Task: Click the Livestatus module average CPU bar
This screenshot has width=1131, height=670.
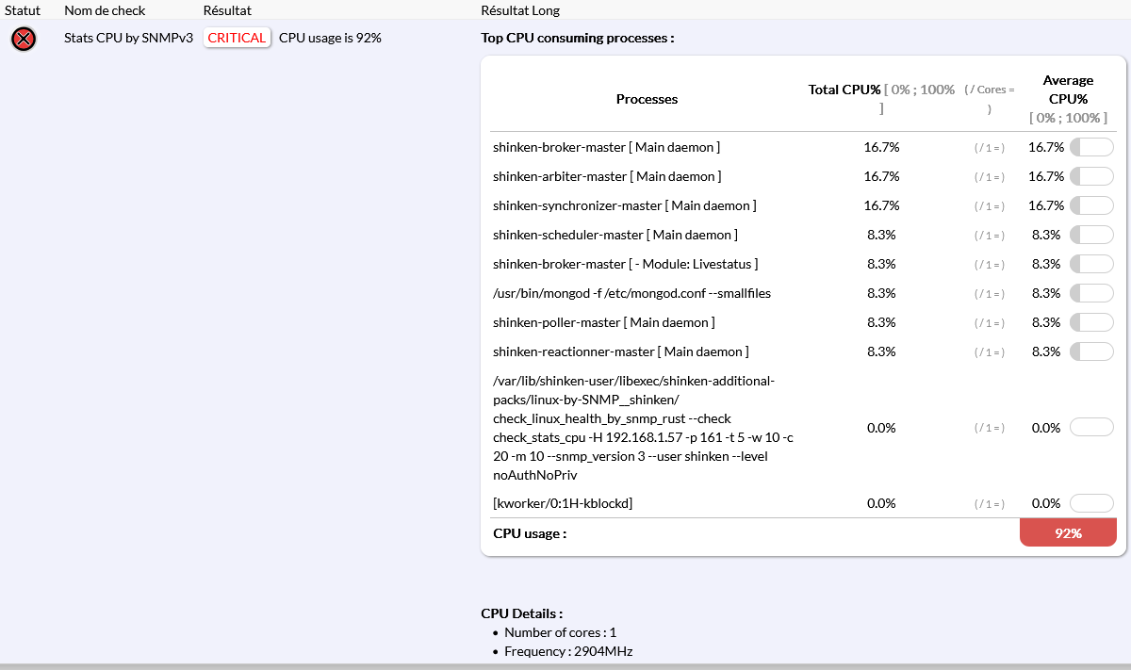Action: click(1091, 264)
